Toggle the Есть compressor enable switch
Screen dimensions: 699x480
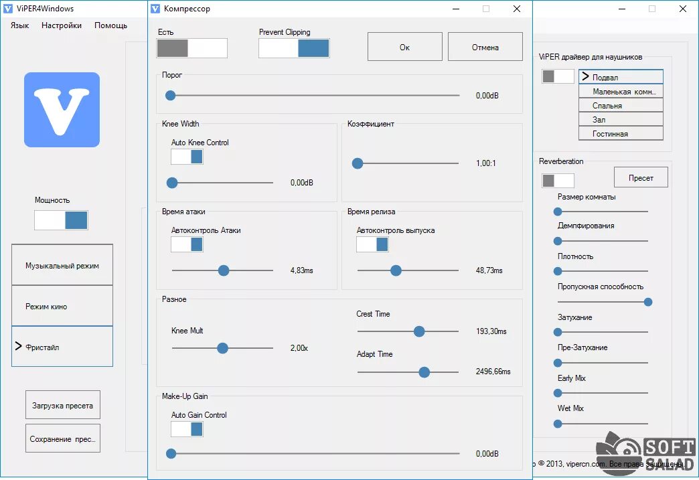191,48
